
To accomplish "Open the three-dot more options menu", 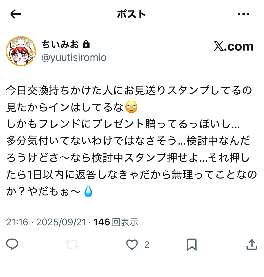I will point(244,14).
